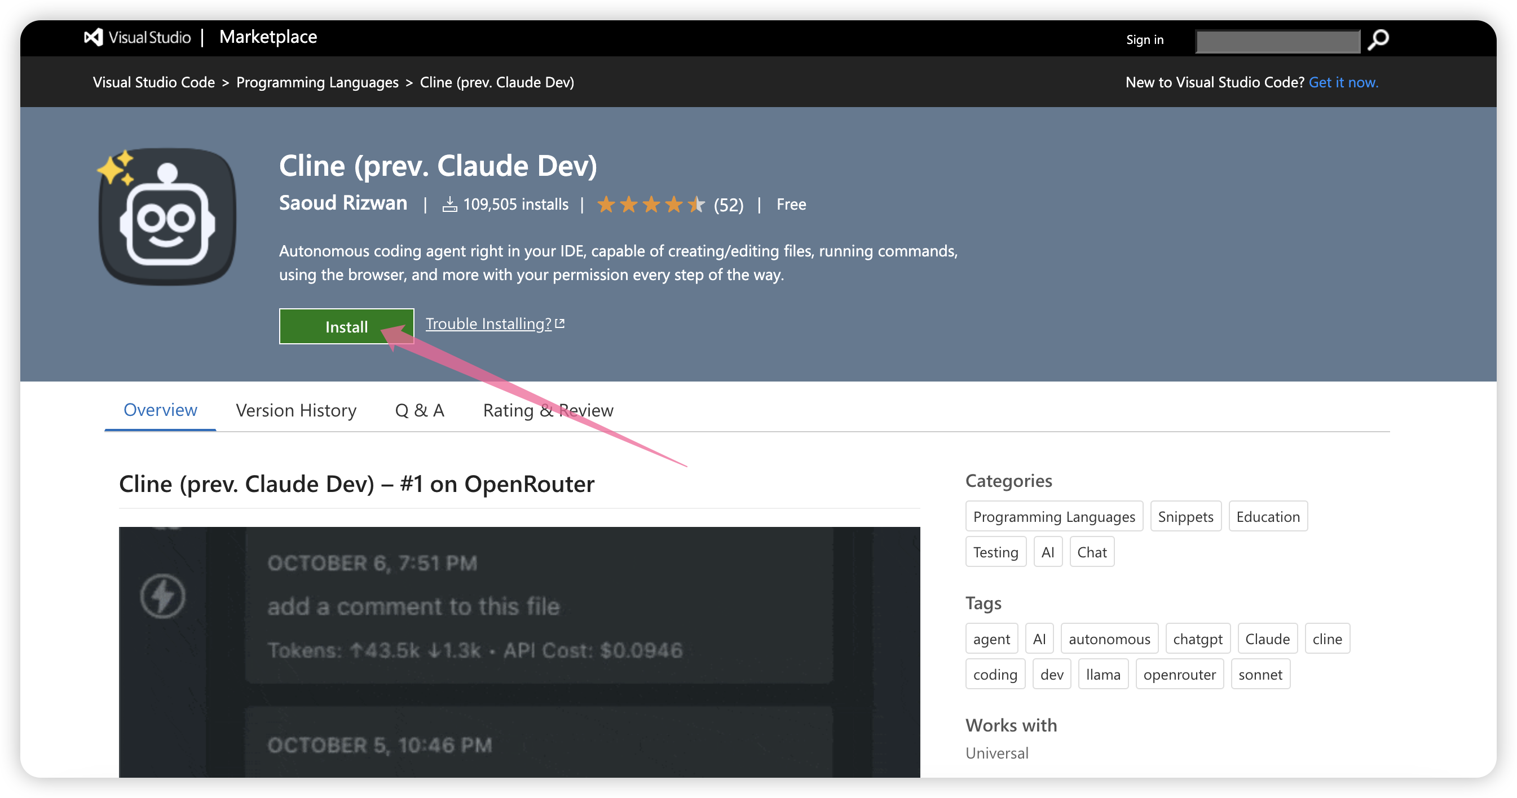The image size is (1517, 798).
Task: Click the Snippets category chip
Action: click(x=1185, y=516)
